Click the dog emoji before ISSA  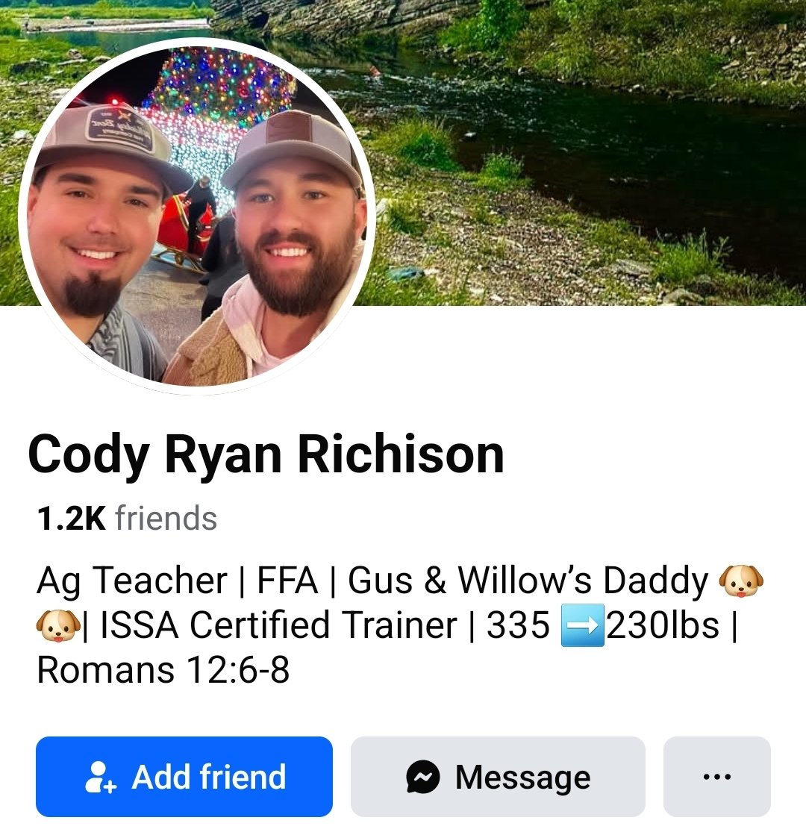[58, 625]
